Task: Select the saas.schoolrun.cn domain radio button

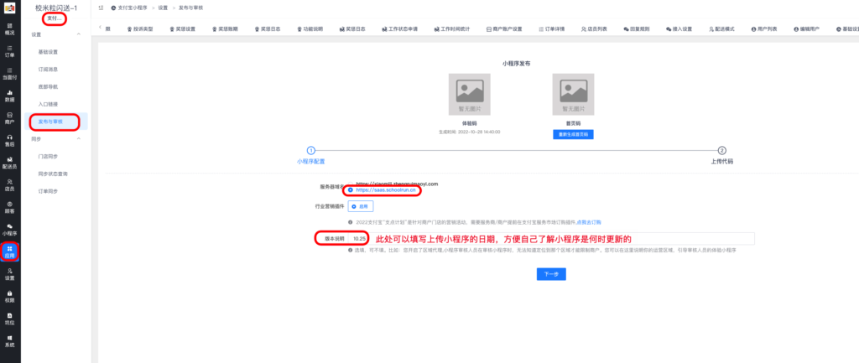Action: click(x=351, y=190)
